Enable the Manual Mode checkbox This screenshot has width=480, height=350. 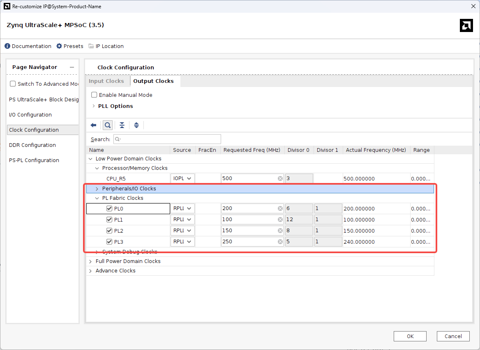(95, 95)
